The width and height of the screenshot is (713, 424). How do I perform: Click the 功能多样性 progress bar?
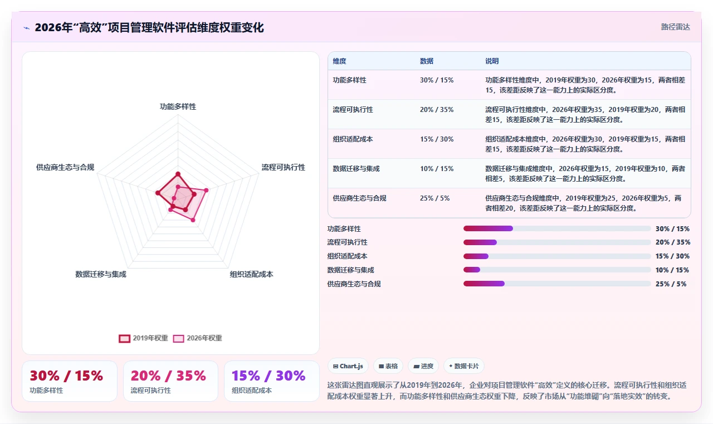click(557, 228)
